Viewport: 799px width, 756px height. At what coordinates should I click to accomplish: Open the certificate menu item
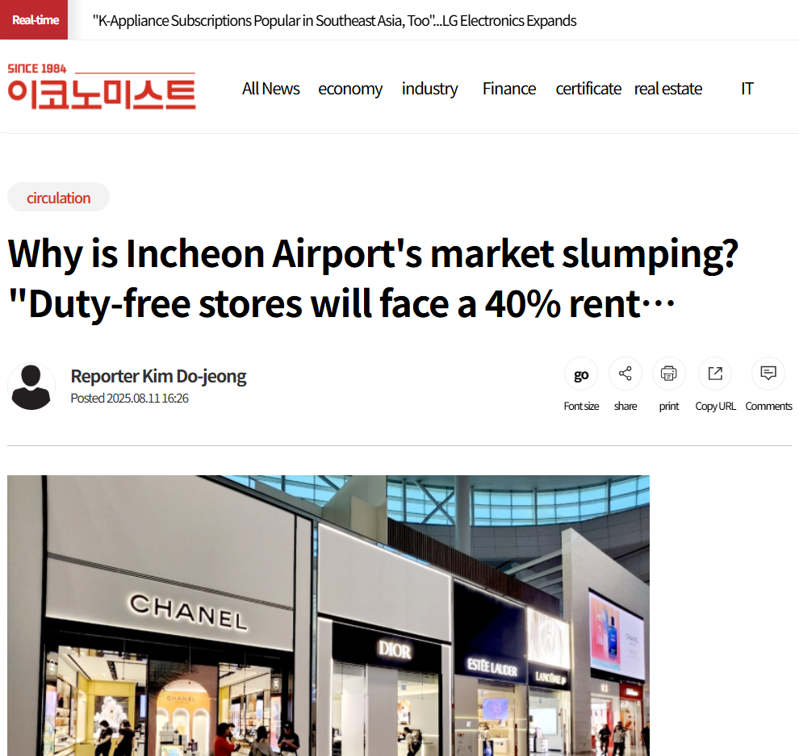tap(588, 89)
